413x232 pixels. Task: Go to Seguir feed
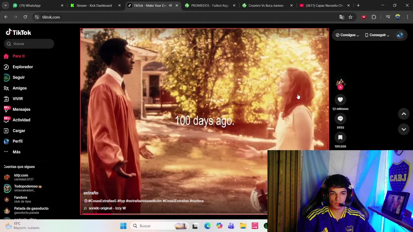(x=15, y=77)
